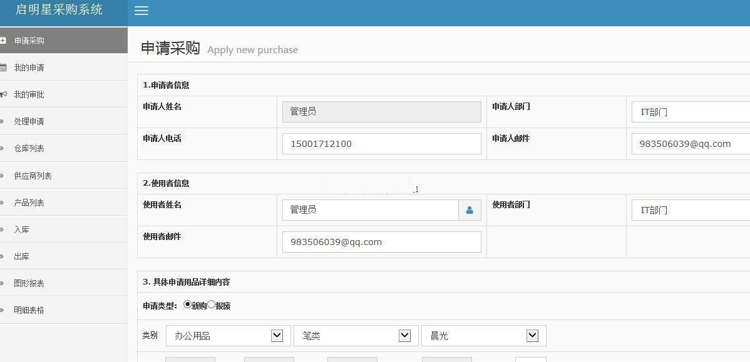This screenshot has height=362, width=750.
Task: Click the user picker icon beside 使用者姓名
Action: 470,210
